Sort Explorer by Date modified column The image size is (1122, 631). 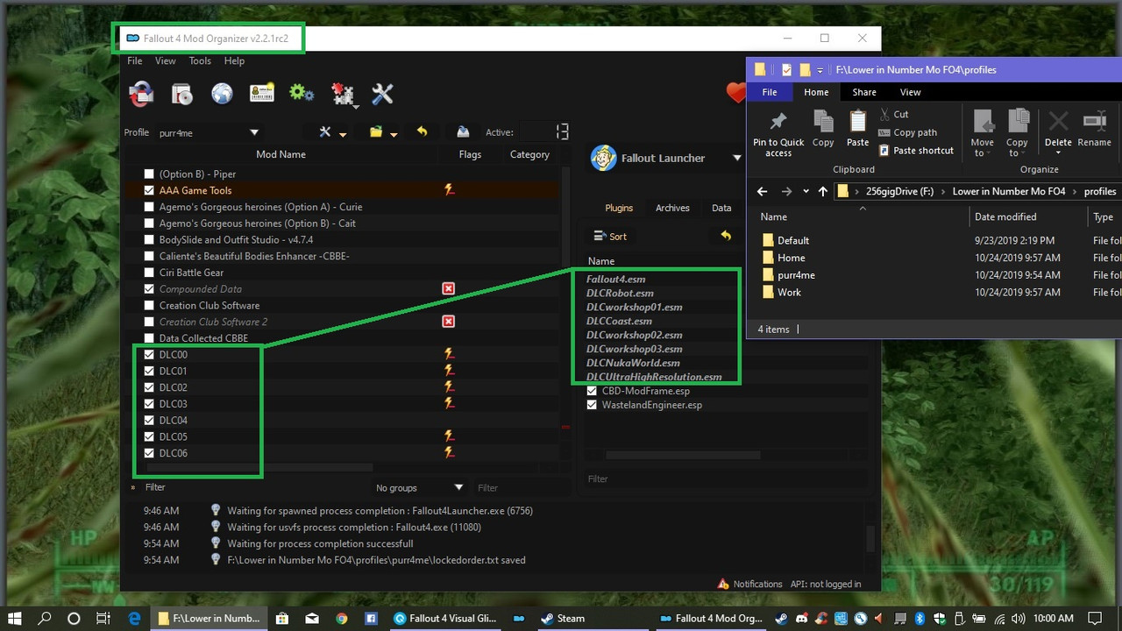(x=1005, y=216)
